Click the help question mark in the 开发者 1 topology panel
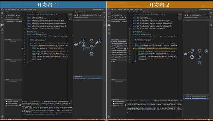The height and width of the screenshot is (121, 213). 101,15
